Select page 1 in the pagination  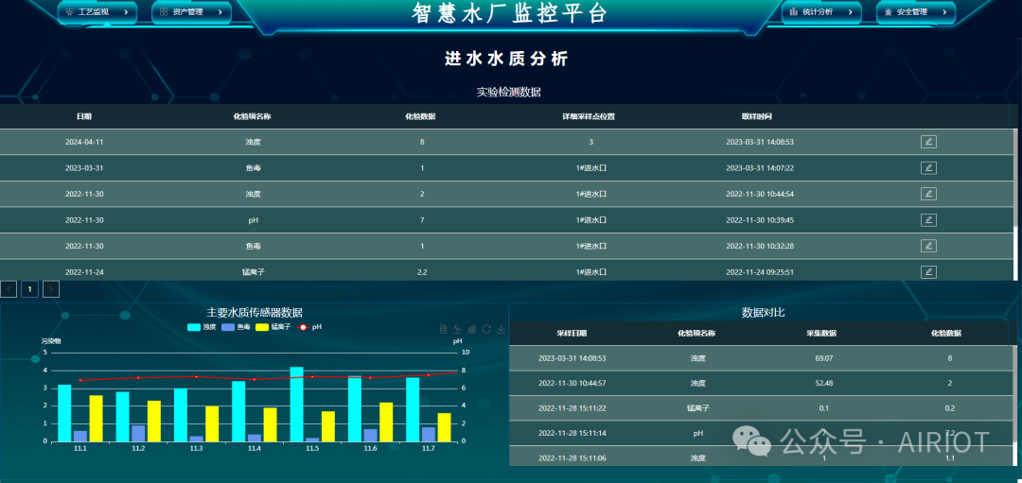click(29, 289)
